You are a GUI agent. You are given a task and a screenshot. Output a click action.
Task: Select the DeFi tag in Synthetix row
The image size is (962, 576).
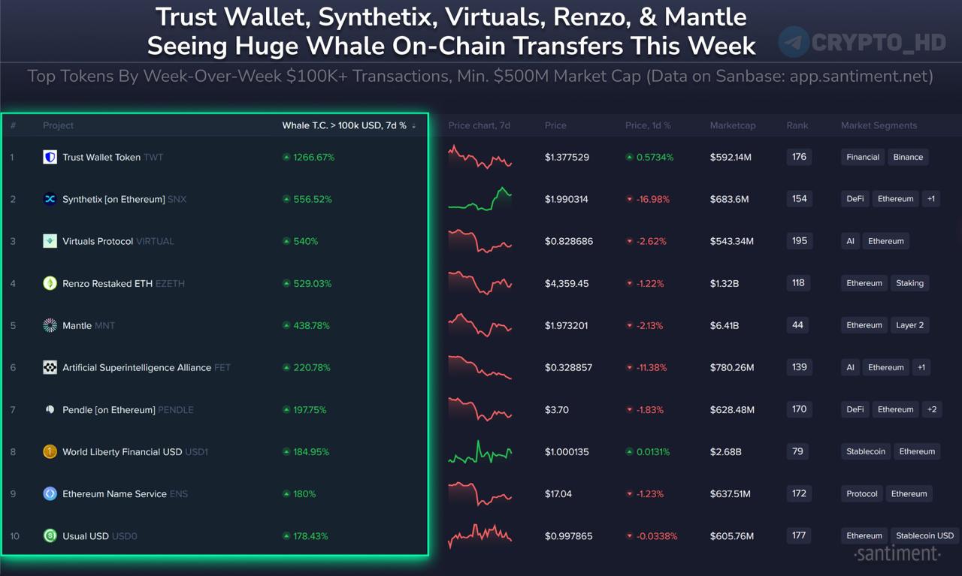(x=855, y=199)
